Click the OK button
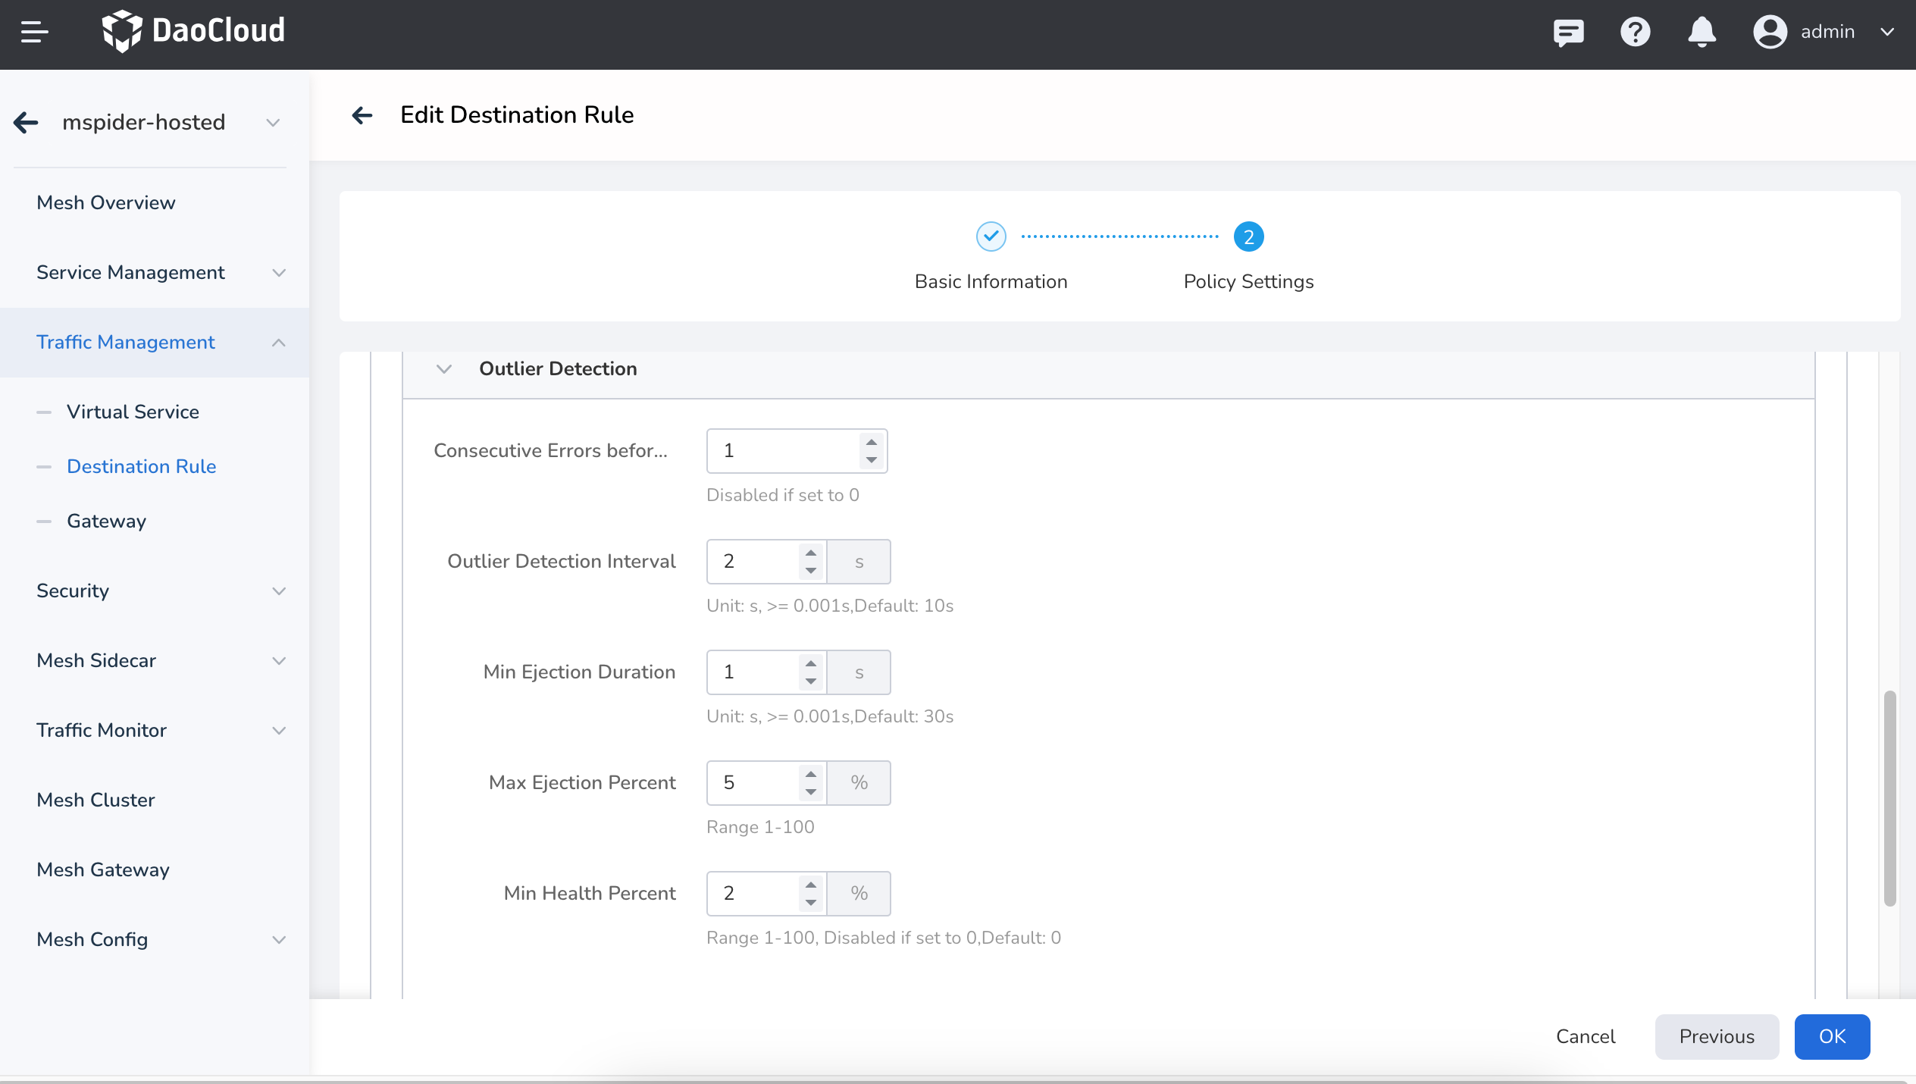This screenshot has height=1084, width=1916. [1831, 1036]
